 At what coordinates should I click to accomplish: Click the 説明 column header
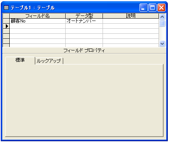tap(131, 16)
